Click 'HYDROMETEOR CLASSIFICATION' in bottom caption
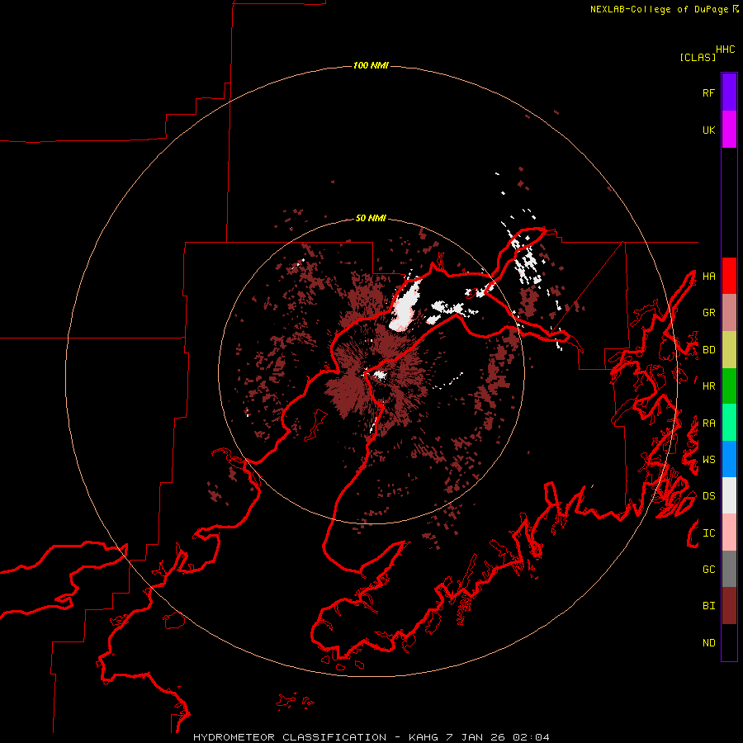The image size is (743, 743). point(290,737)
